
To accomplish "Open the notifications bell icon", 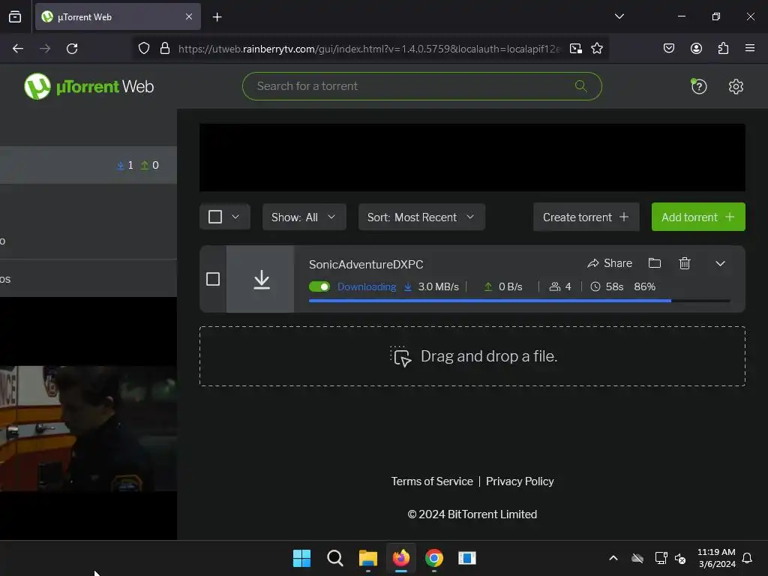I will click(747, 558).
